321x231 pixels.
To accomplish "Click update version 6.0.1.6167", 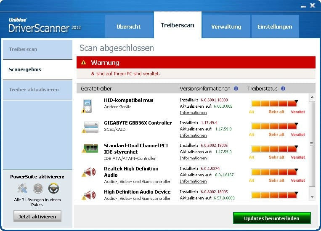I will click(x=224, y=175).
